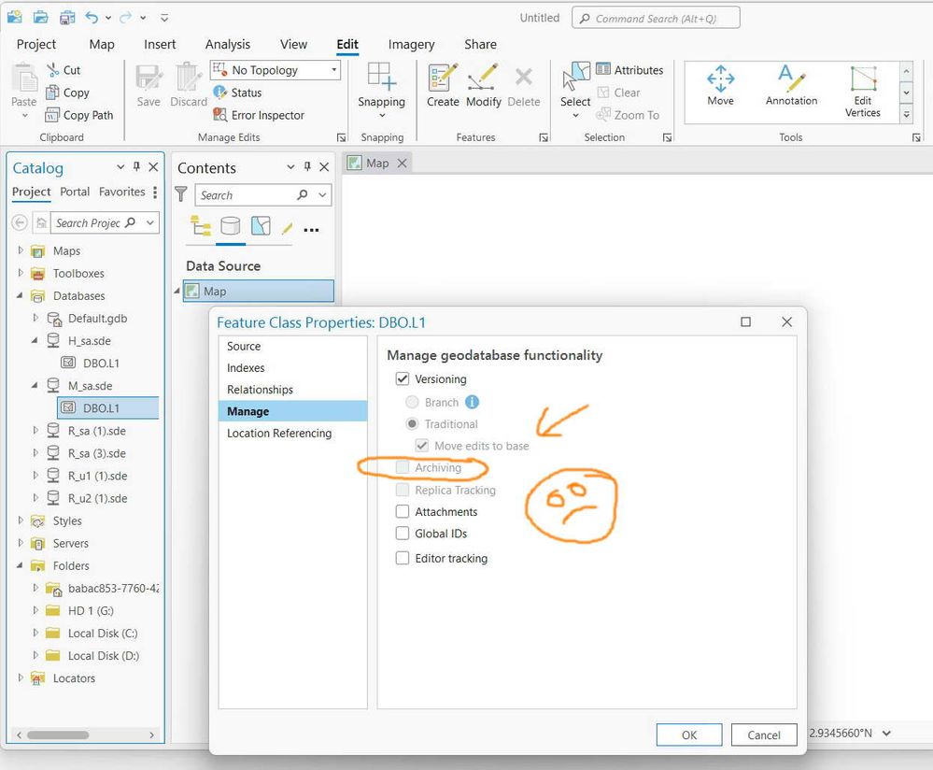Select the Edit Vertices tool
This screenshot has width=933, height=770.
click(x=863, y=92)
